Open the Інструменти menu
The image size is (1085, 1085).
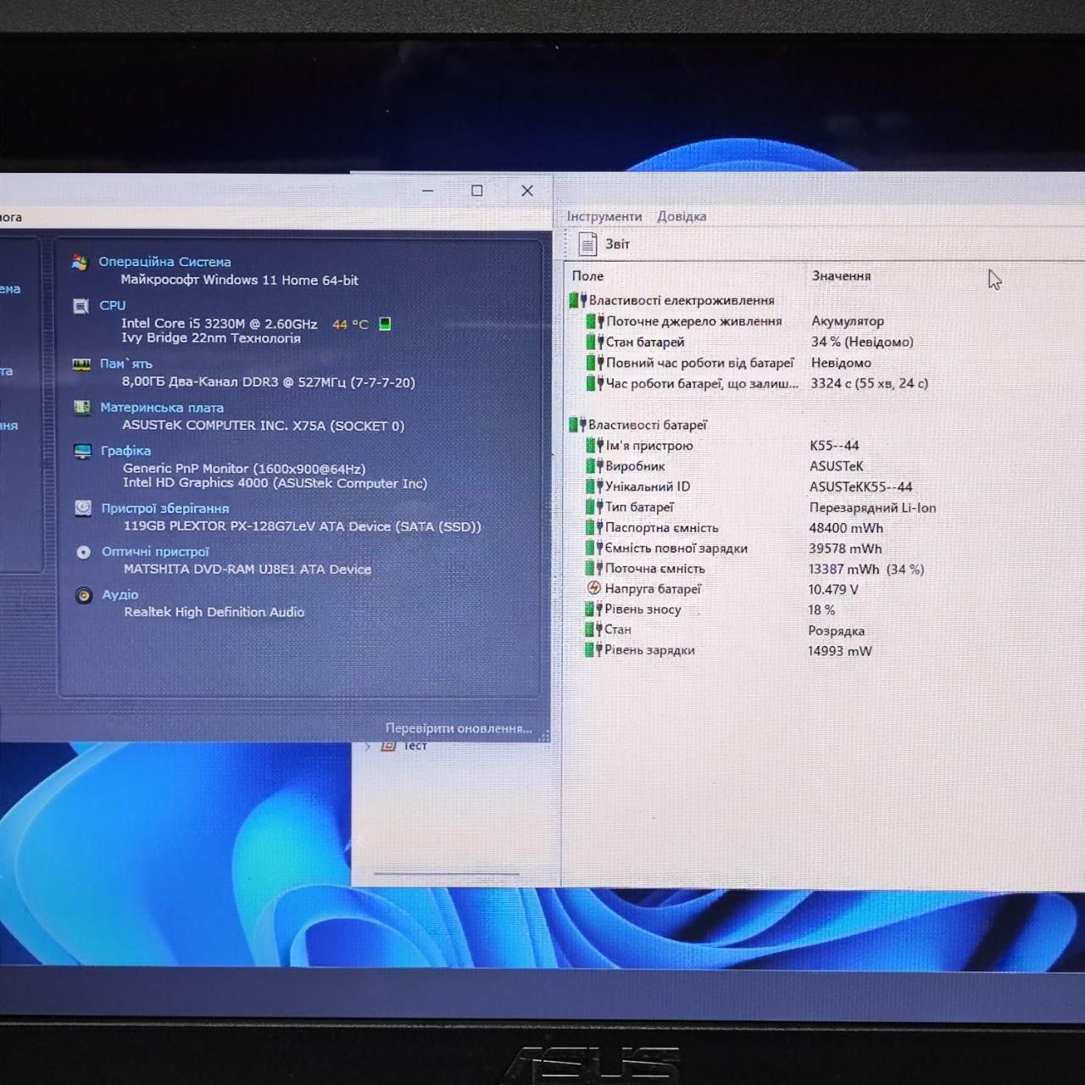(x=604, y=216)
